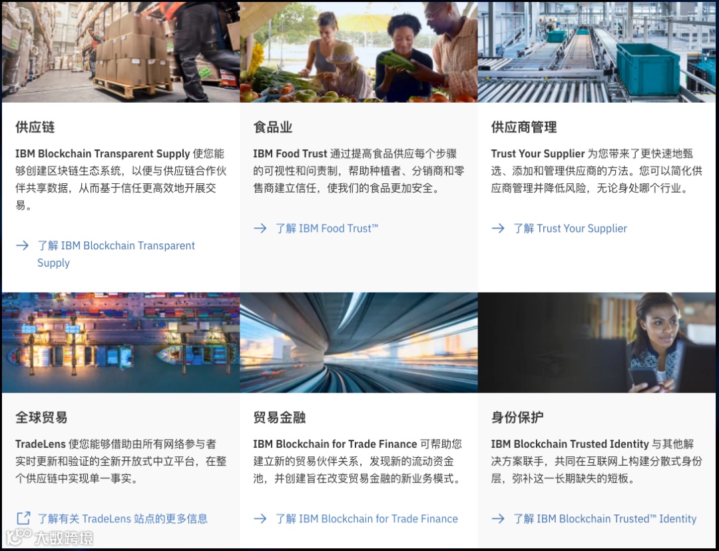
Task: Click the 全球贸易 card heading
Action: click(41, 418)
